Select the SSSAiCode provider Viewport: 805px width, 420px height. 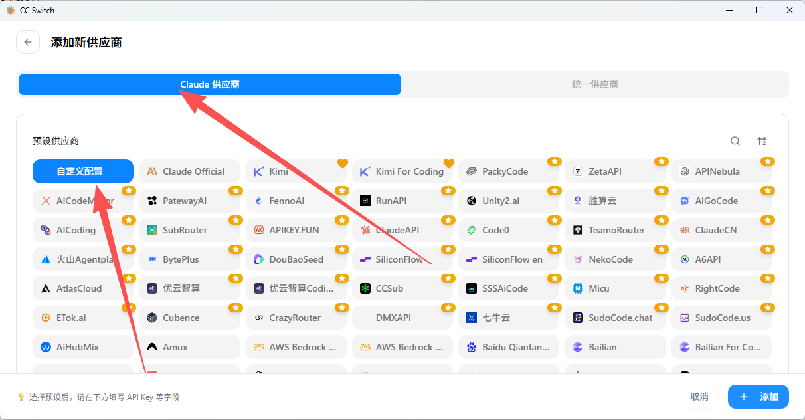pos(509,288)
